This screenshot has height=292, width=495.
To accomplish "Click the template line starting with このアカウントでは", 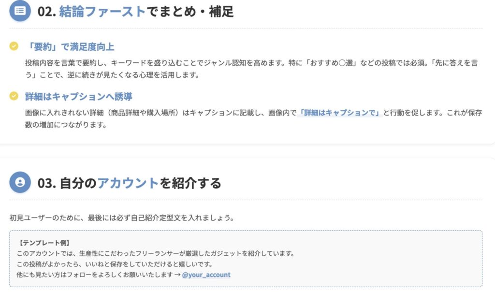I will coord(155,253).
